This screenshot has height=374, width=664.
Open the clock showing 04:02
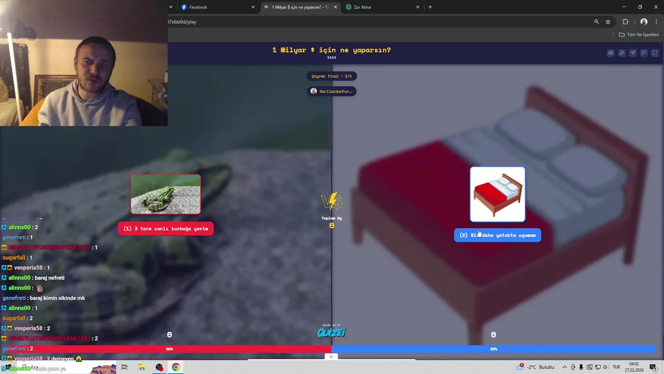pyautogui.click(x=634, y=367)
